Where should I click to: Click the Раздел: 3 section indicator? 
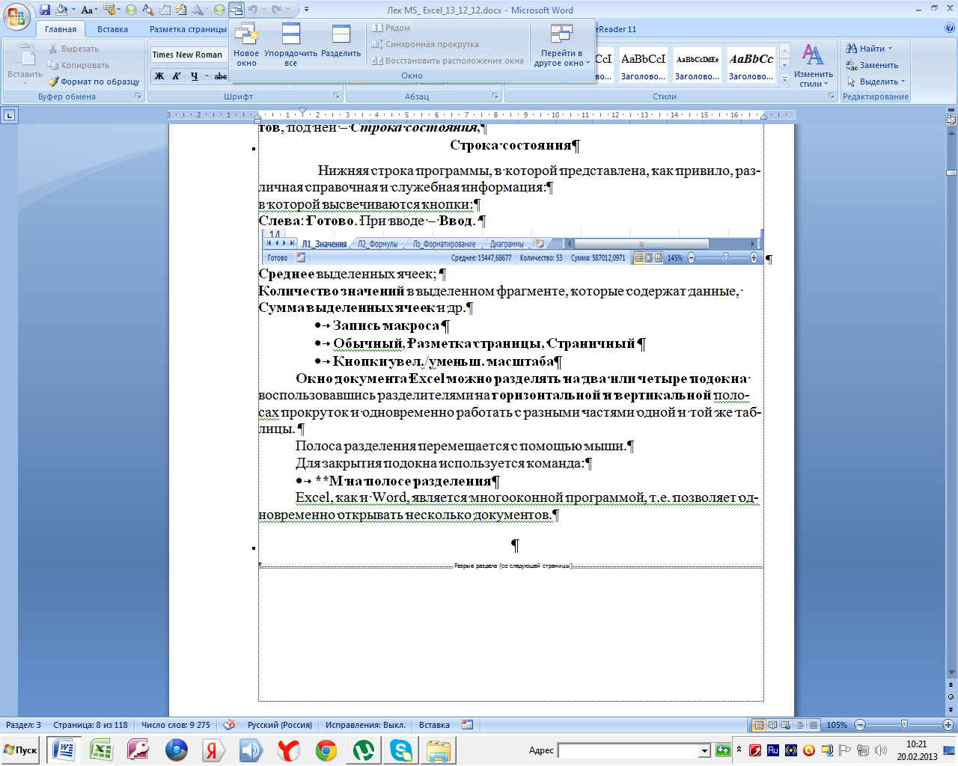[x=24, y=725]
